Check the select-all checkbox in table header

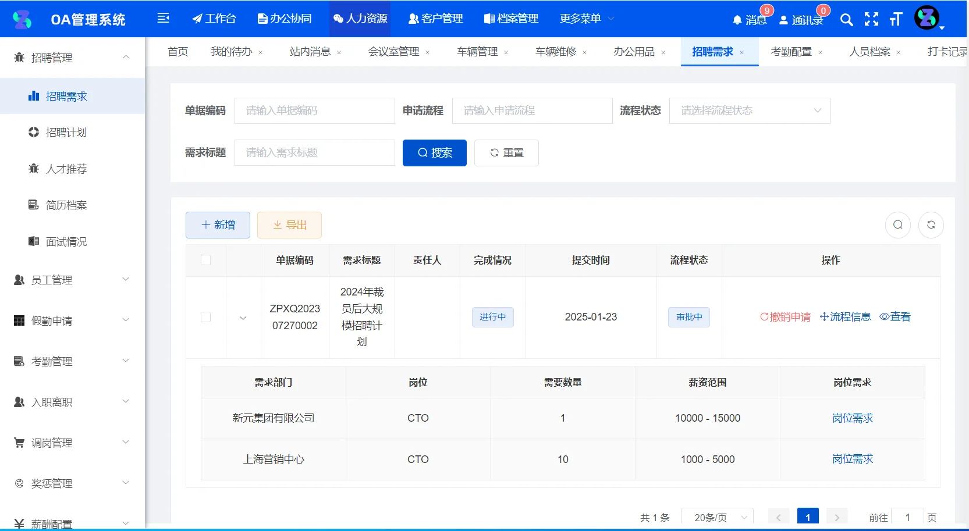(x=205, y=261)
